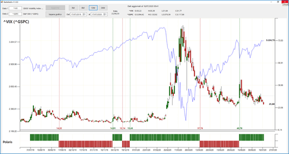Select the 3M period button
Viewport: 289px width, 154px height.
[73, 8]
